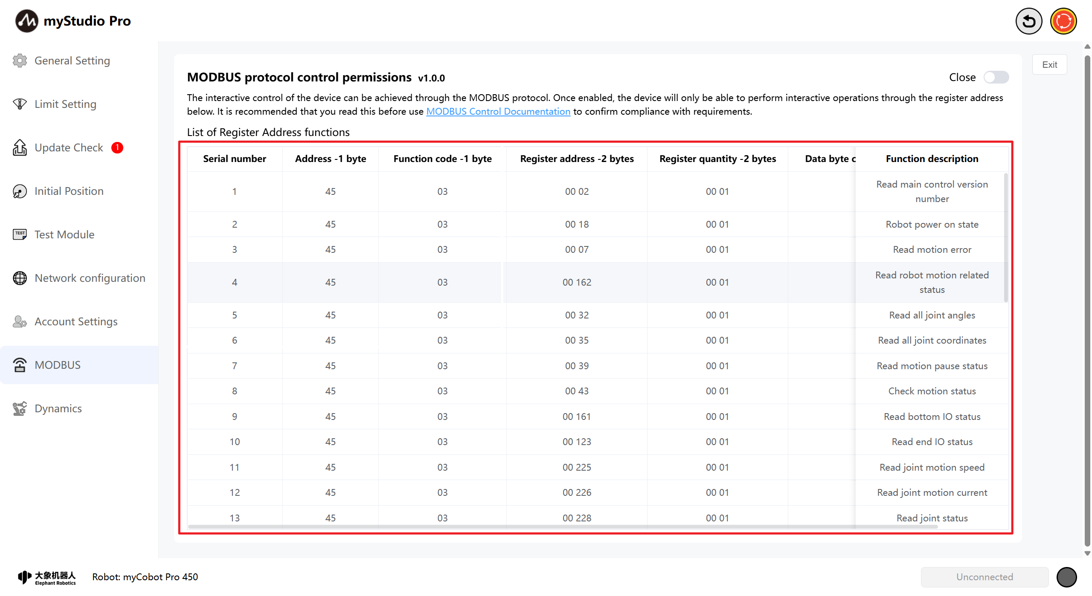The image size is (1092, 596).
Task: Open the Dynamics menu entry
Action: [58, 408]
